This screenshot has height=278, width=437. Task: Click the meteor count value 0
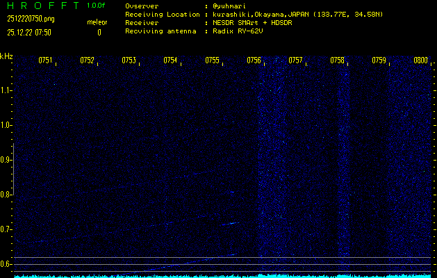point(99,33)
